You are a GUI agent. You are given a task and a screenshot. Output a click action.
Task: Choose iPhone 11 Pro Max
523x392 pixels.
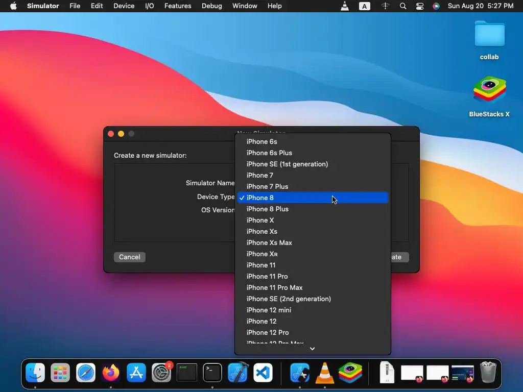(x=313, y=287)
